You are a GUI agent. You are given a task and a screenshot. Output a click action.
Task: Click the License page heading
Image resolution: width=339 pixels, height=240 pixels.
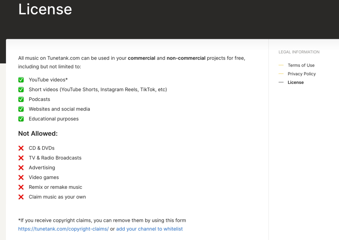tap(45, 9)
